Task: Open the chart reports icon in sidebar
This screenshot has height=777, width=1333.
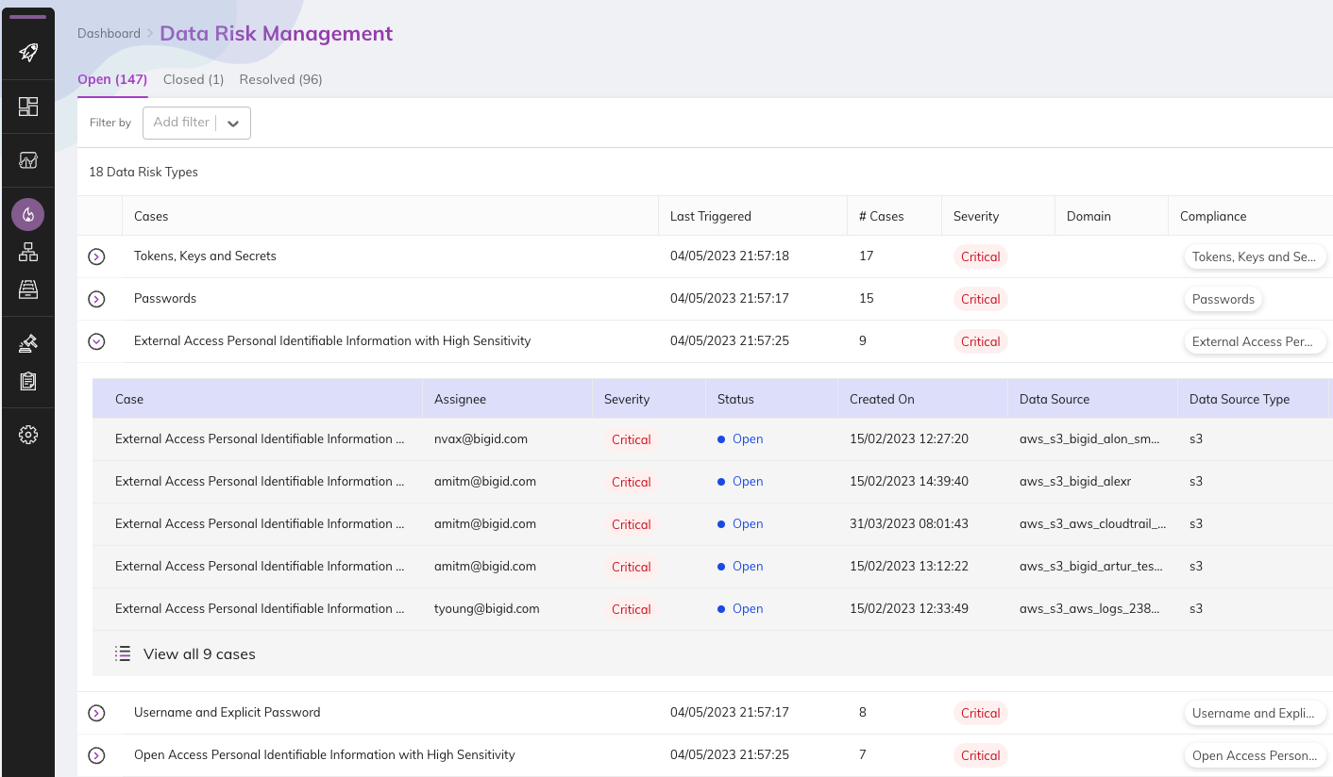Action: click(28, 160)
